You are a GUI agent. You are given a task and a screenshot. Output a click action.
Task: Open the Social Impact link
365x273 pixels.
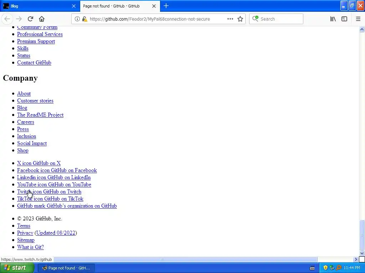point(32,144)
